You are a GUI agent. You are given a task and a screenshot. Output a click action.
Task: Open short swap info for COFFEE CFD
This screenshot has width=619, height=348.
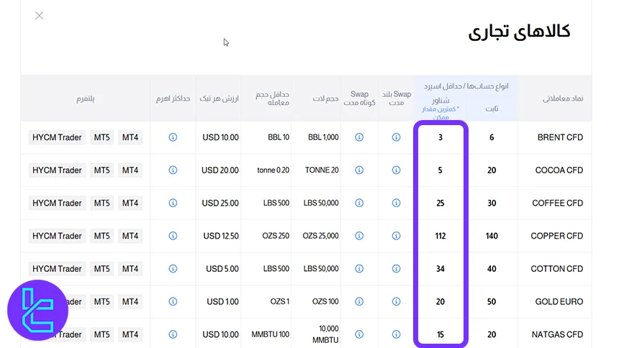tap(359, 203)
